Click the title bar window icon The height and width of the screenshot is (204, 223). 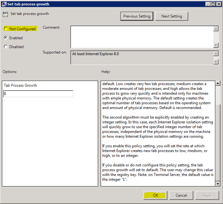(4, 4)
